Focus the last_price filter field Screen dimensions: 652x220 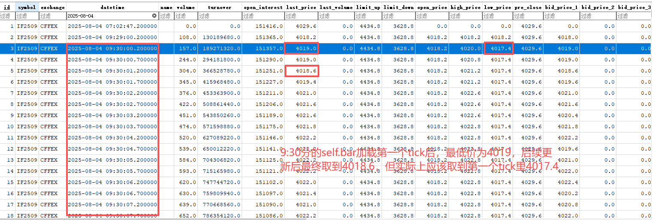tap(301, 16)
